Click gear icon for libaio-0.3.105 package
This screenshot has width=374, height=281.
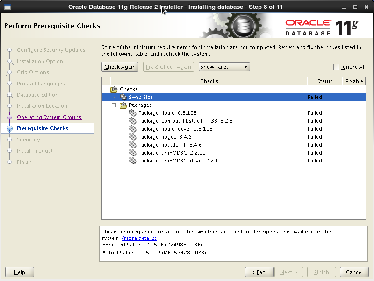(132, 113)
